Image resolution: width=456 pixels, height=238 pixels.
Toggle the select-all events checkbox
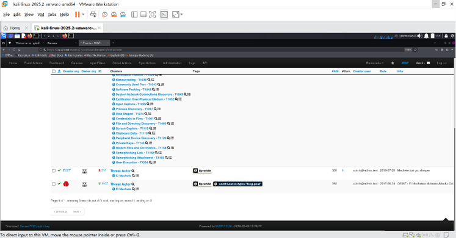pyautogui.click(x=54, y=71)
